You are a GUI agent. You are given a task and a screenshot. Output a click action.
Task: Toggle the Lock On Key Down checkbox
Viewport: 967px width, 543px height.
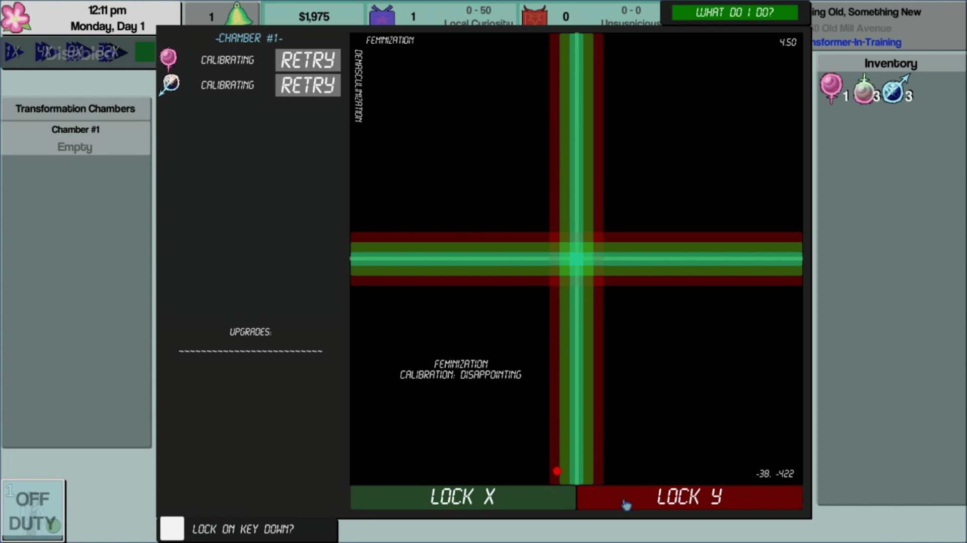(172, 528)
